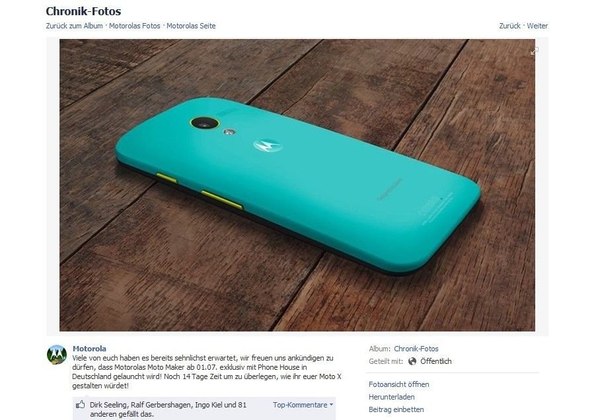Screen dimensions: 600x420
Task: Open Motorolas Fotos link
Action: (135, 26)
